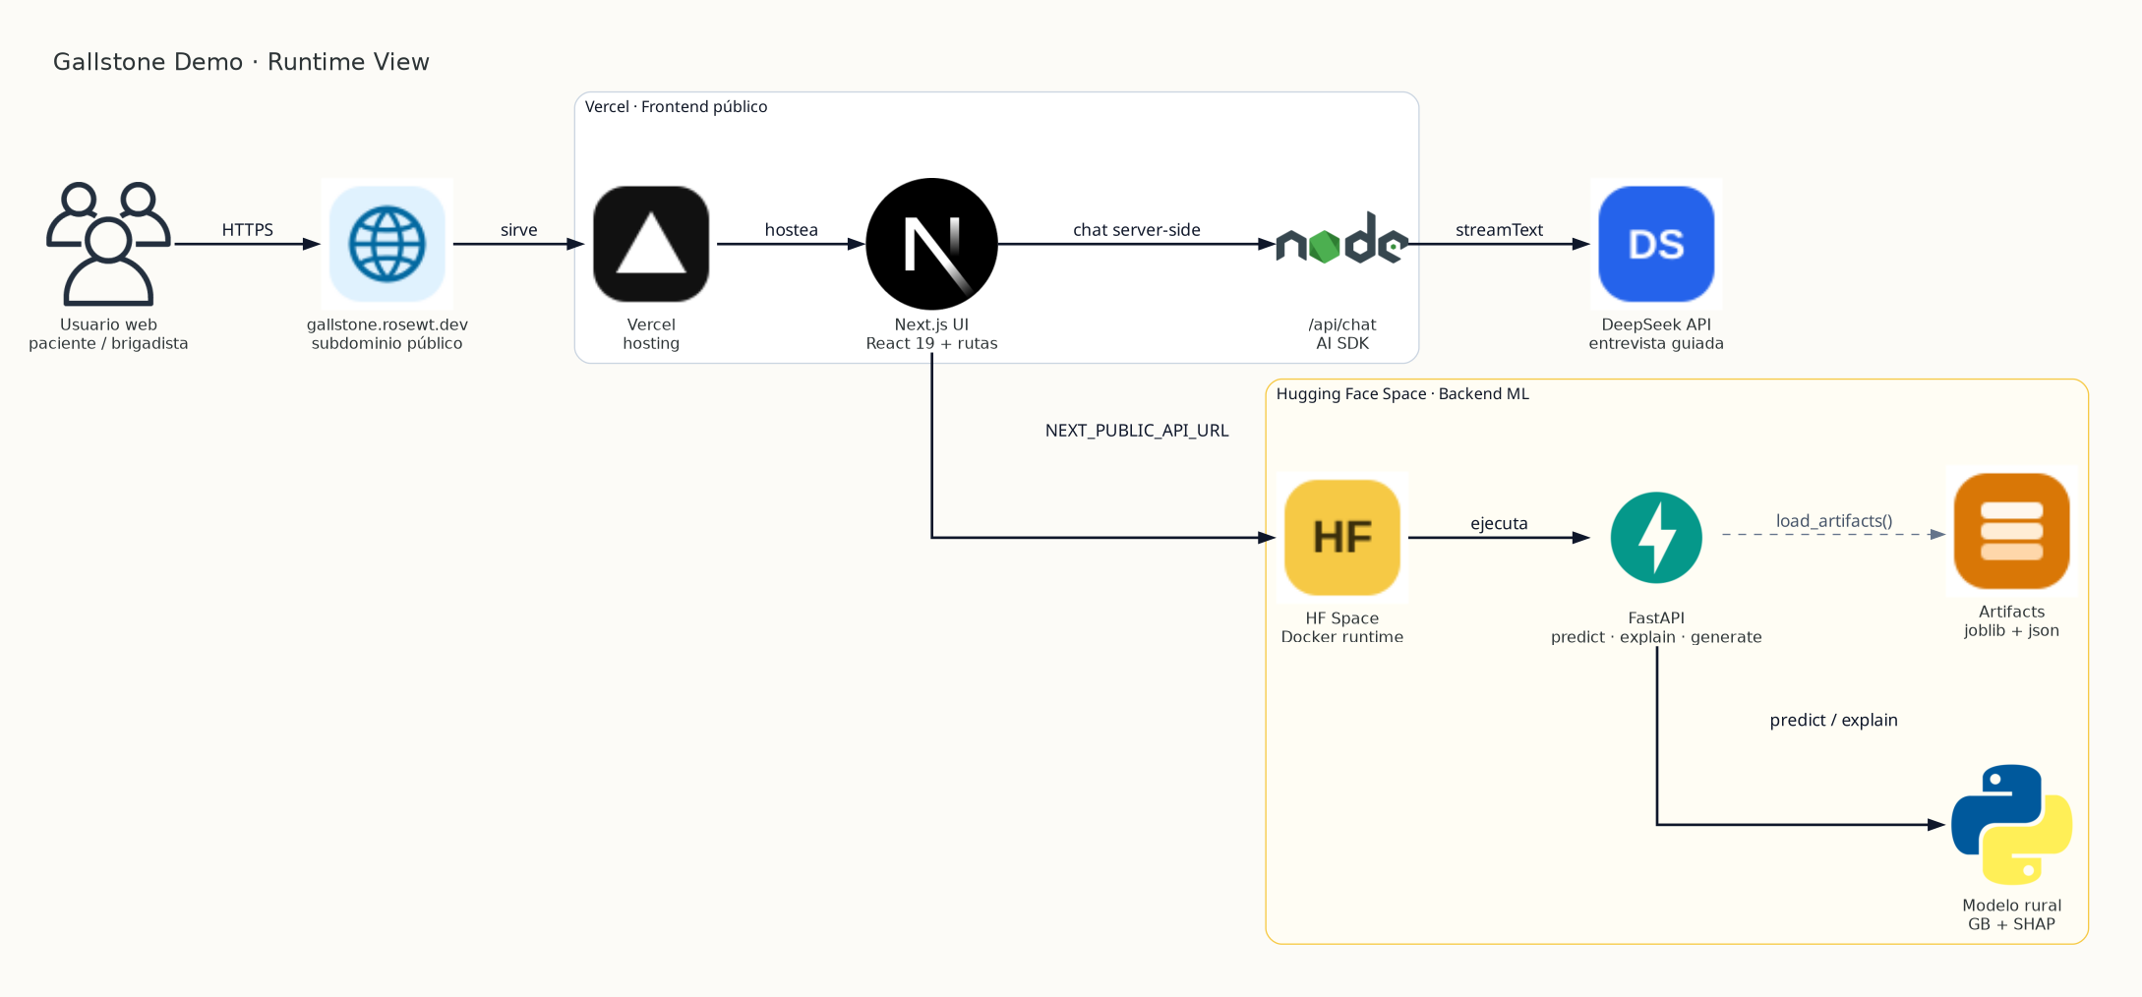Select the 'streamText' edge label
Viewport: 2142px width, 997px height.
[x=1499, y=229]
